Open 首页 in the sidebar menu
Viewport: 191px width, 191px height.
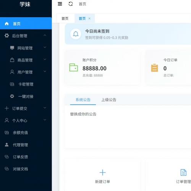(x=26, y=23)
